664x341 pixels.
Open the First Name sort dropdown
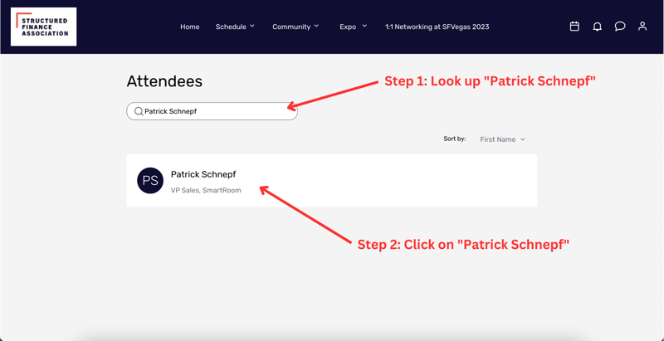(x=502, y=139)
